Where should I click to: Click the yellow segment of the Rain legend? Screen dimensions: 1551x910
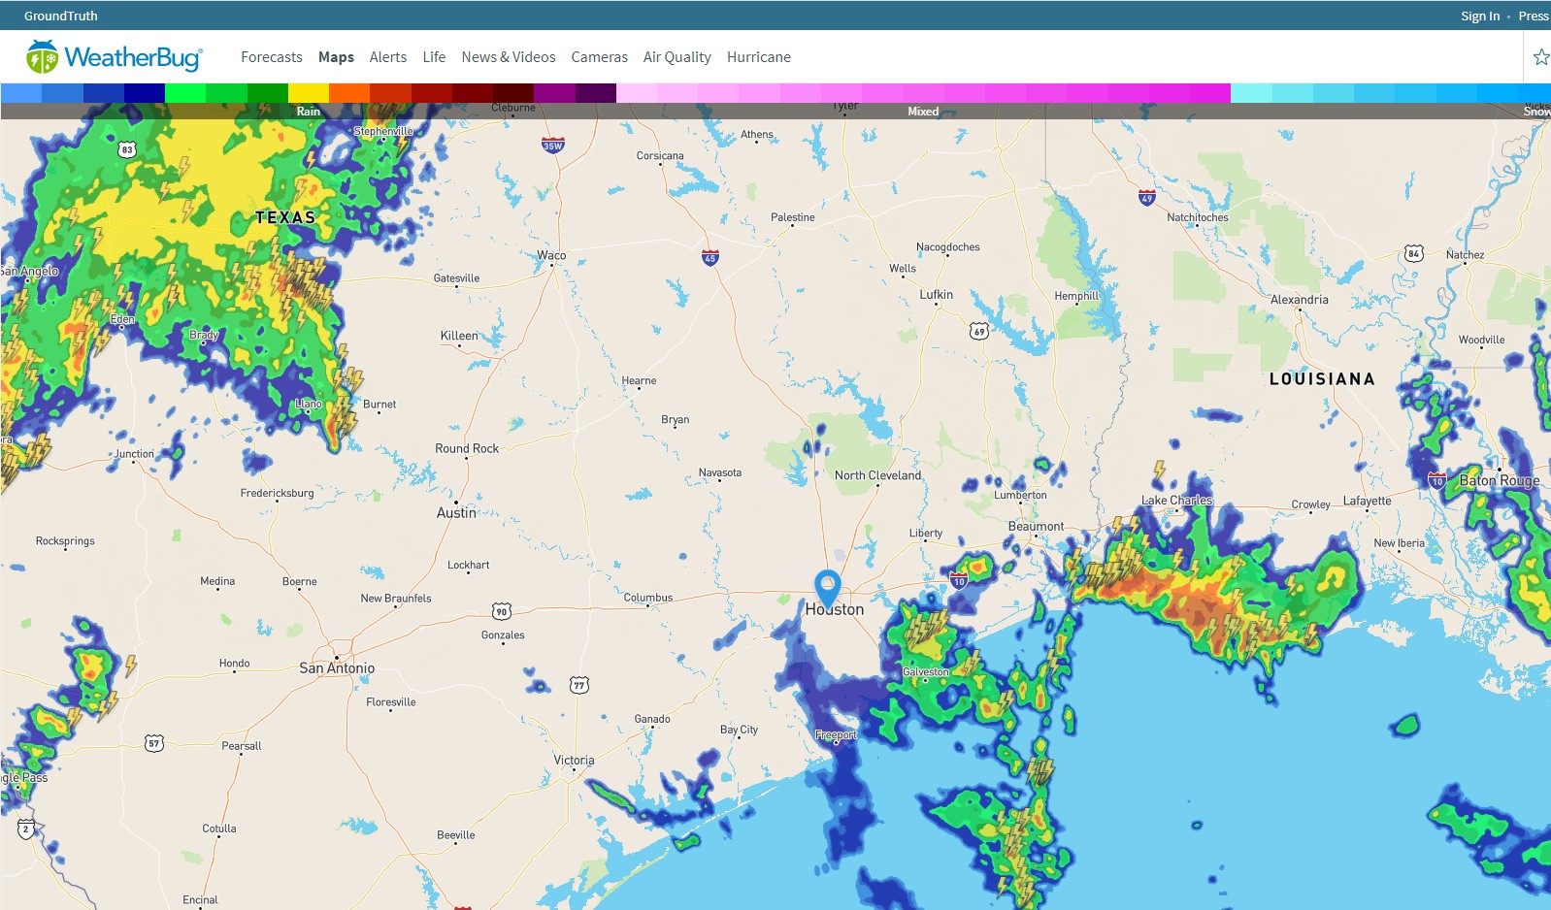pos(309,93)
